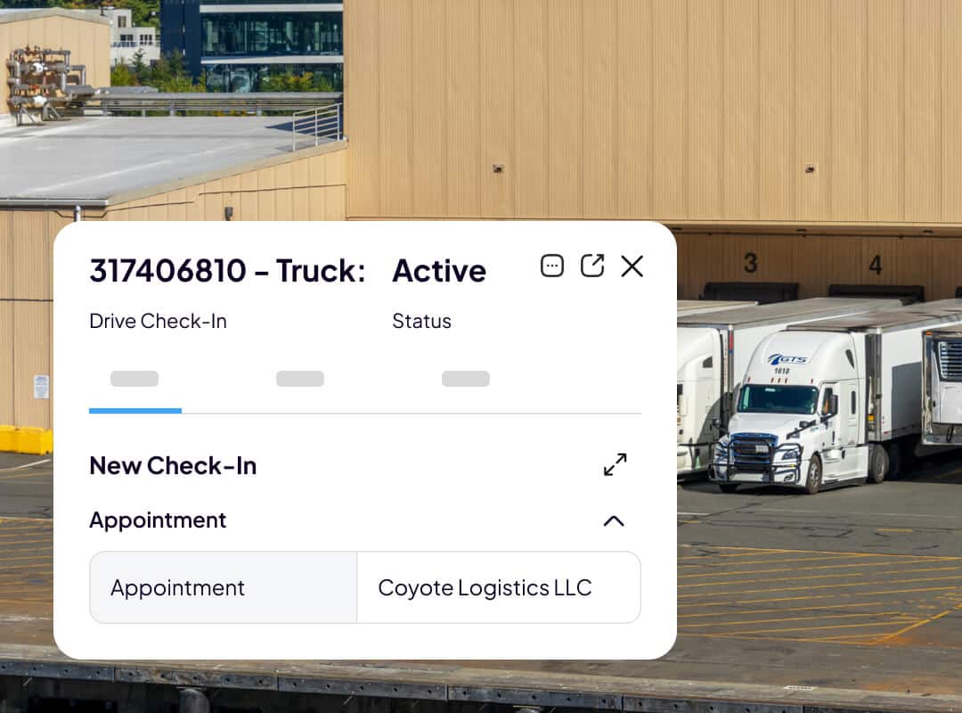Click dock door number 3
This screenshot has height=713, width=962.
tap(750, 263)
